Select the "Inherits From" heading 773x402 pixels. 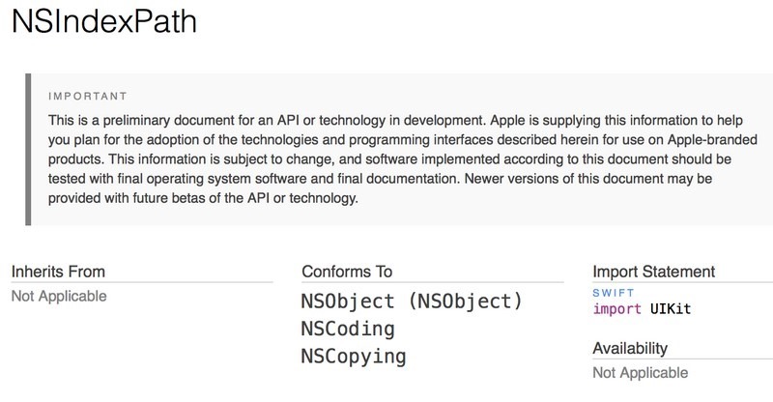pos(57,272)
